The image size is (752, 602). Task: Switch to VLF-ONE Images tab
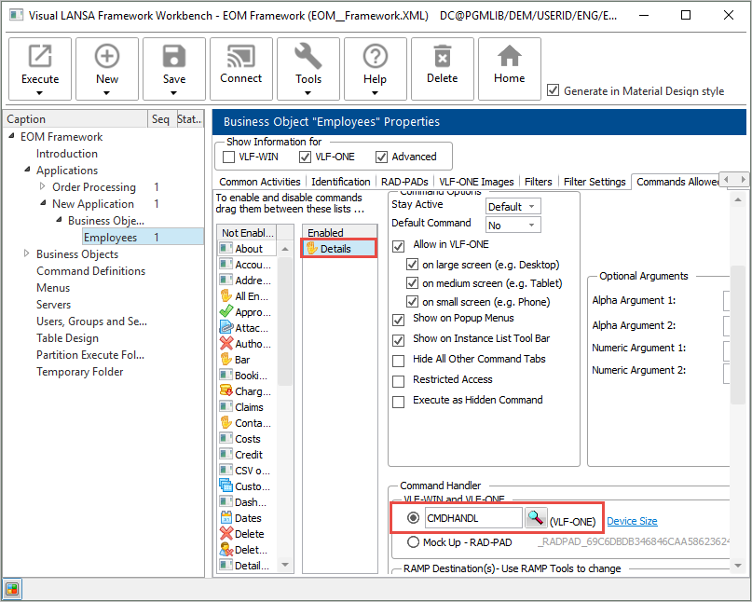pos(476,182)
